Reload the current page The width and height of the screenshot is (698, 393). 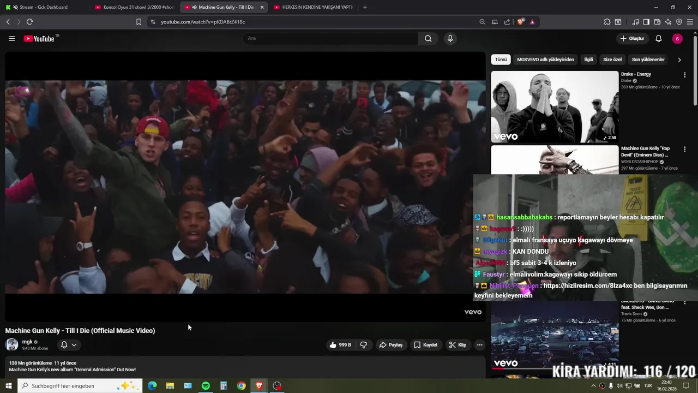coord(29,22)
